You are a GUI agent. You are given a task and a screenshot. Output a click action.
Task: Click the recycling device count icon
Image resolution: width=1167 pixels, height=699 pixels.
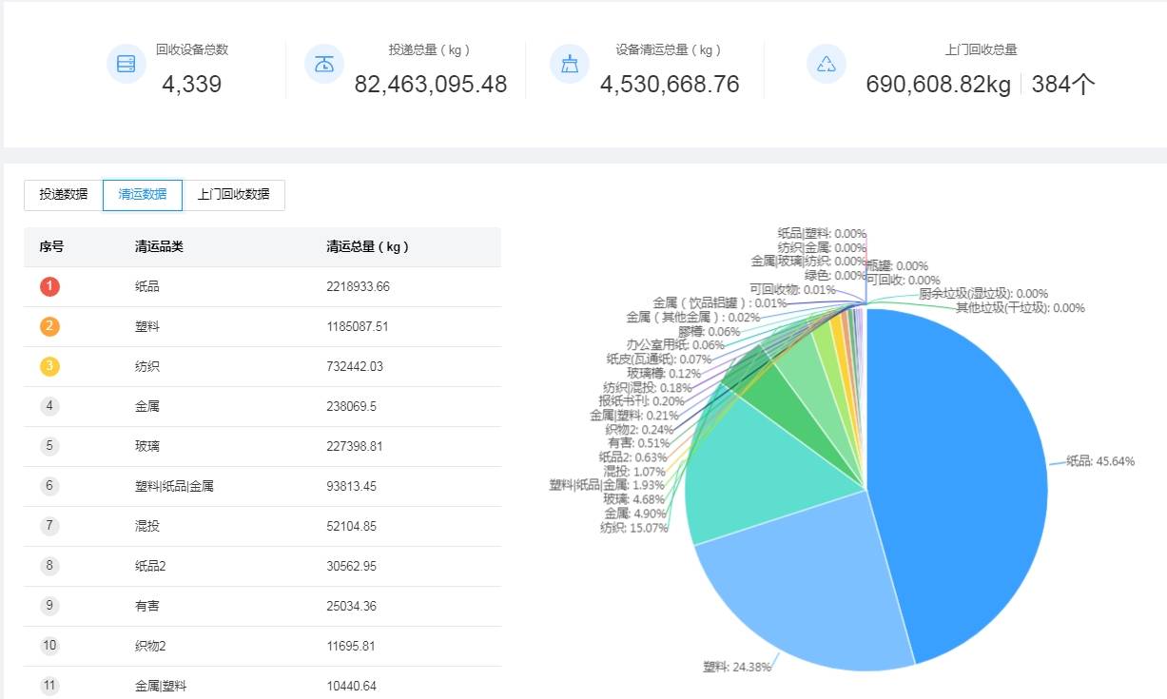click(x=126, y=63)
